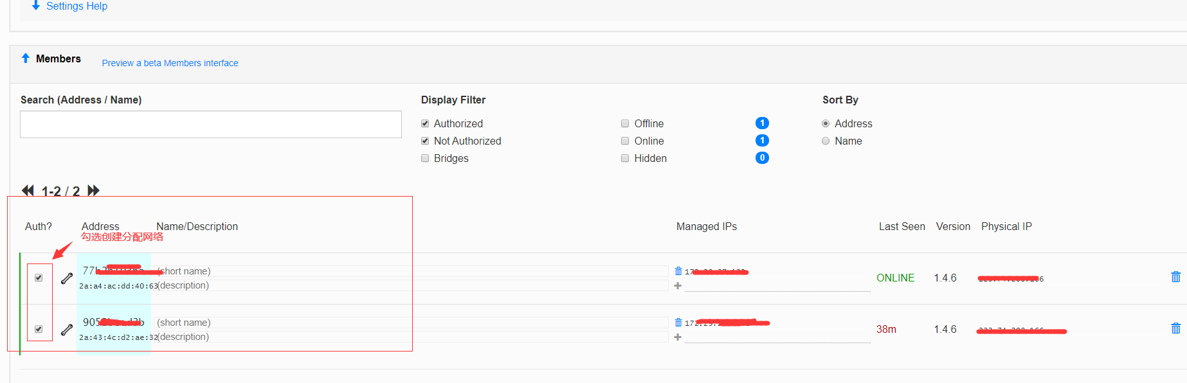The width and height of the screenshot is (1187, 383).
Task: Go to previous members page arrow
Action: [x=28, y=191]
